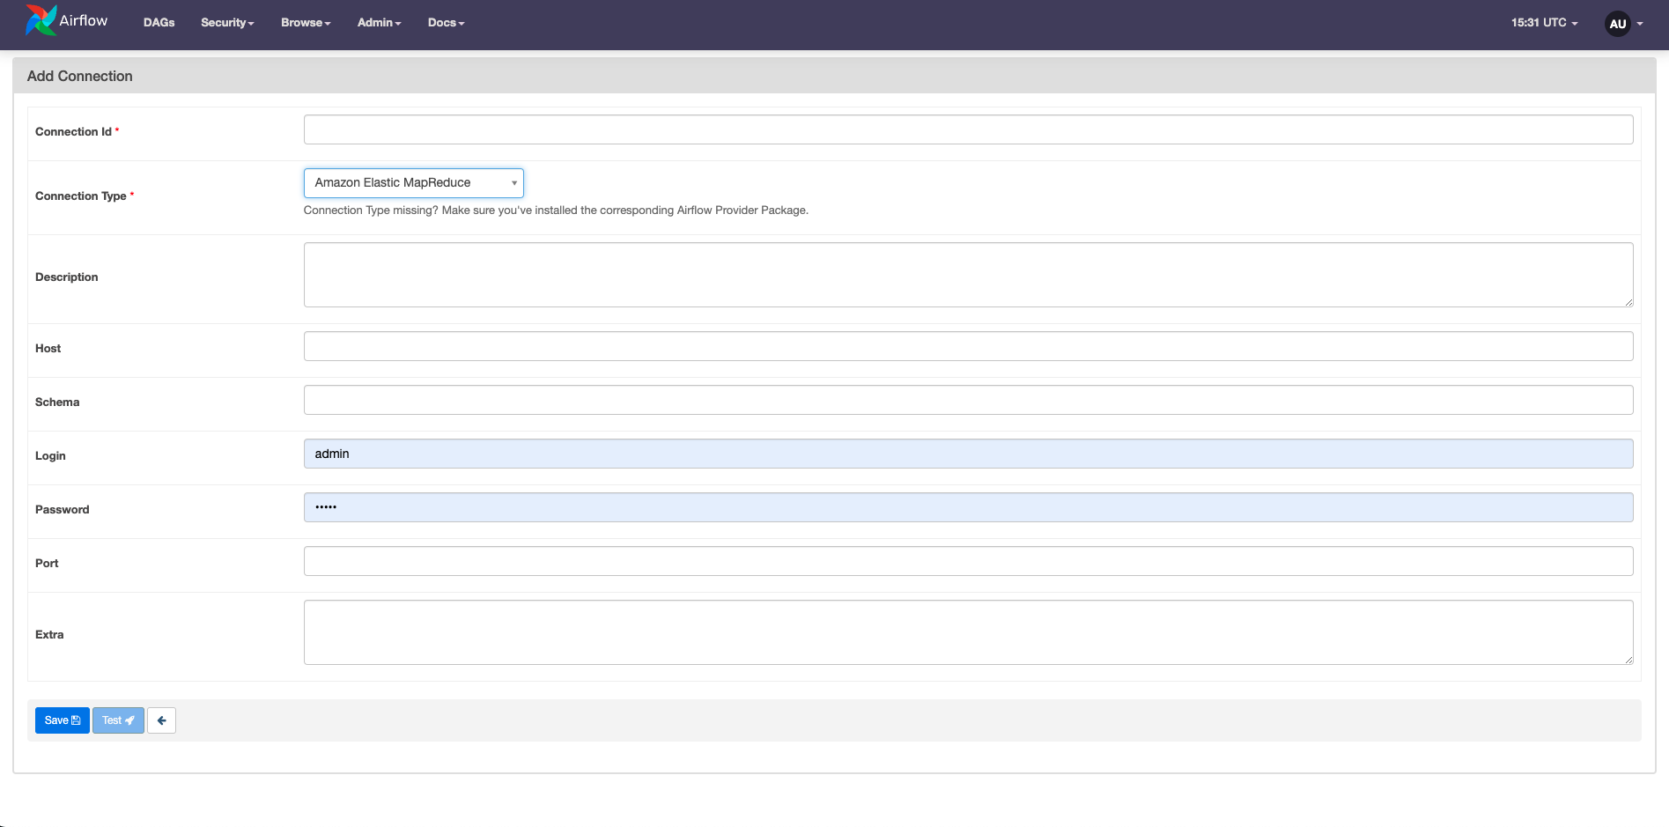Viewport: 1669px width, 827px height.
Task: Click the back arrow button
Action: [x=161, y=720]
